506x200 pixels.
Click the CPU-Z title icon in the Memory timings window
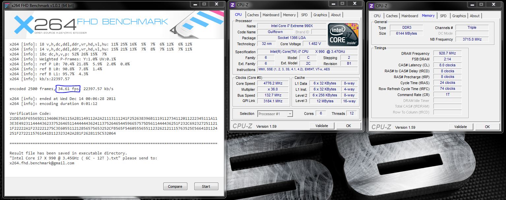coord(371,6)
